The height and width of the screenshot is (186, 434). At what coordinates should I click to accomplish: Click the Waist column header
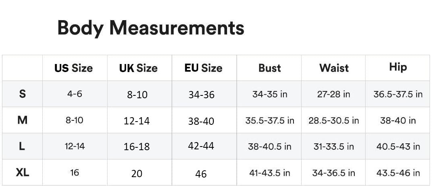334,68
